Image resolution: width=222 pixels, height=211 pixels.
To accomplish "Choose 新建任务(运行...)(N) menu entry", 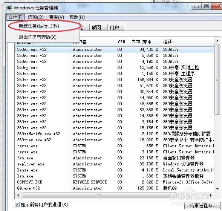I will click(43, 26).
